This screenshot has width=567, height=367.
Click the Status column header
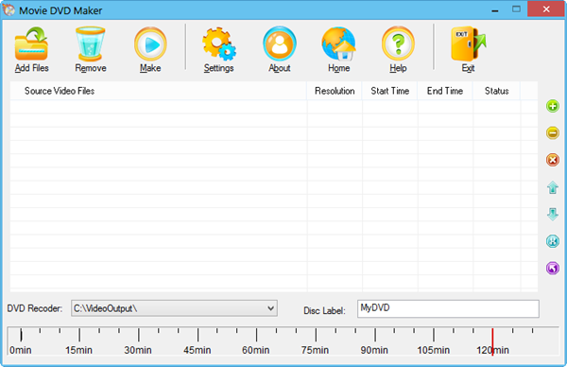(x=496, y=91)
